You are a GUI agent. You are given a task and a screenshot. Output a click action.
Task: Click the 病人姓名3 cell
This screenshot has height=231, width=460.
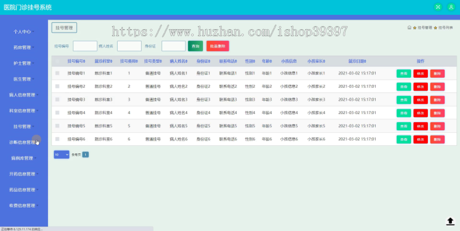point(179,100)
